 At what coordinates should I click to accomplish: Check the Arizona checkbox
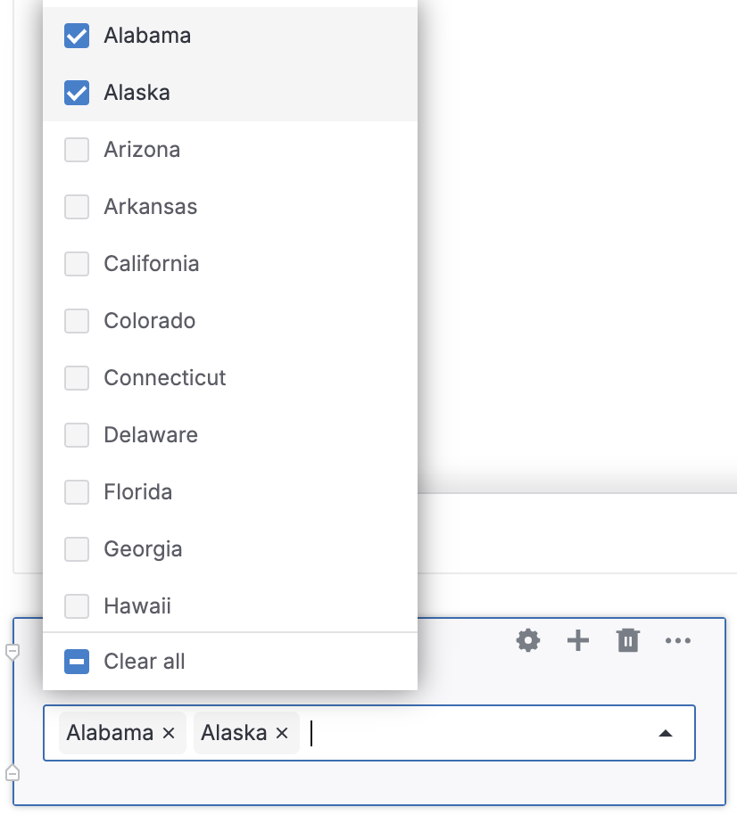pos(77,150)
